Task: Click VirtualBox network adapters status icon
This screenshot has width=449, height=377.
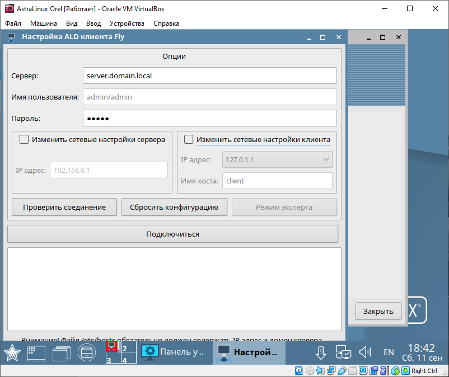Action: [x=331, y=371]
